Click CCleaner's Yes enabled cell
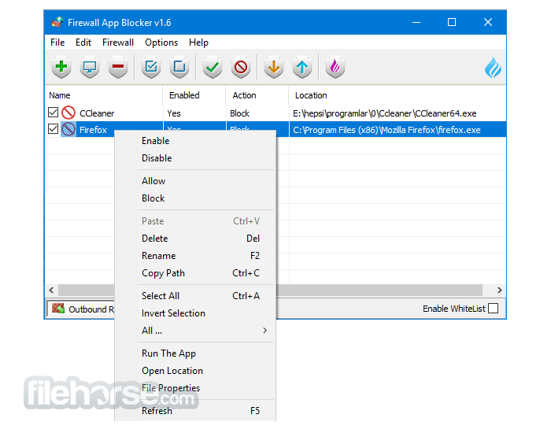The image size is (551, 433). pos(174,113)
